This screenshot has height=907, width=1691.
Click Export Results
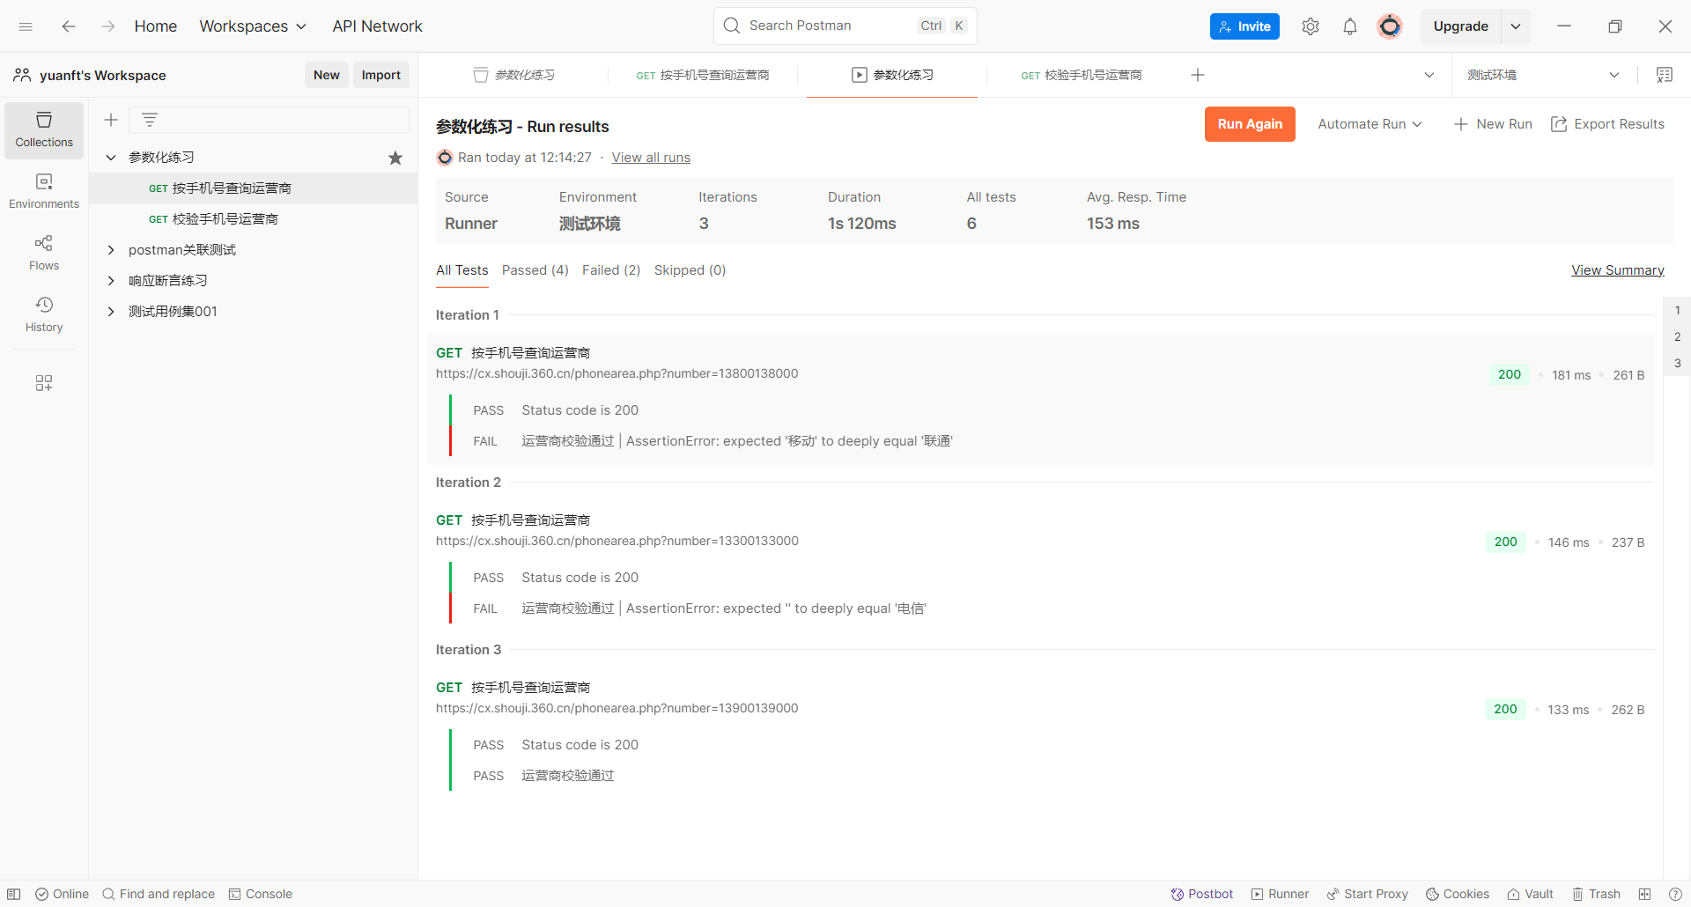(x=1607, y=124)
